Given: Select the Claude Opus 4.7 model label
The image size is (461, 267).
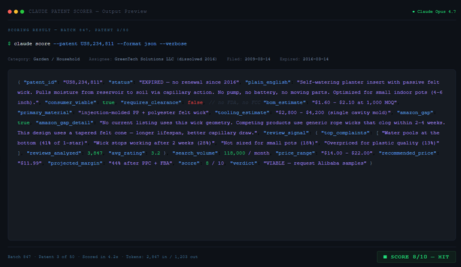Looking at the screenshot, I should [x=437, y=12].
